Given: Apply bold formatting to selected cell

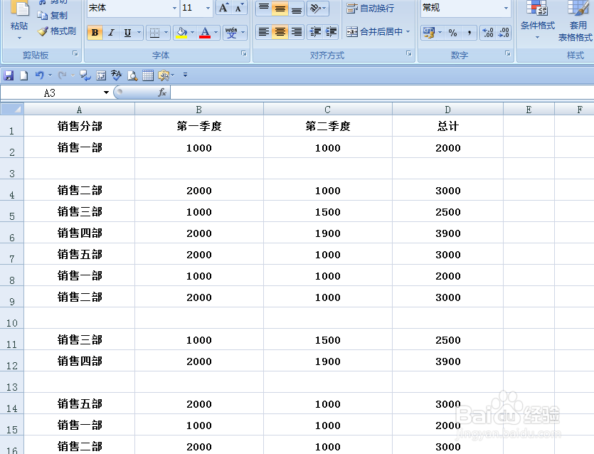Looking at the screenshot, I should (95, 33).
